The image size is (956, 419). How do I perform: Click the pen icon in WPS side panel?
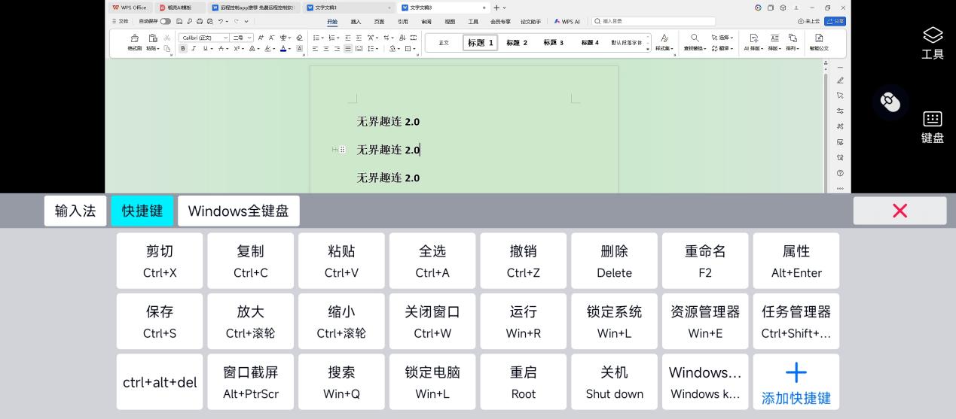coord(840,80)
